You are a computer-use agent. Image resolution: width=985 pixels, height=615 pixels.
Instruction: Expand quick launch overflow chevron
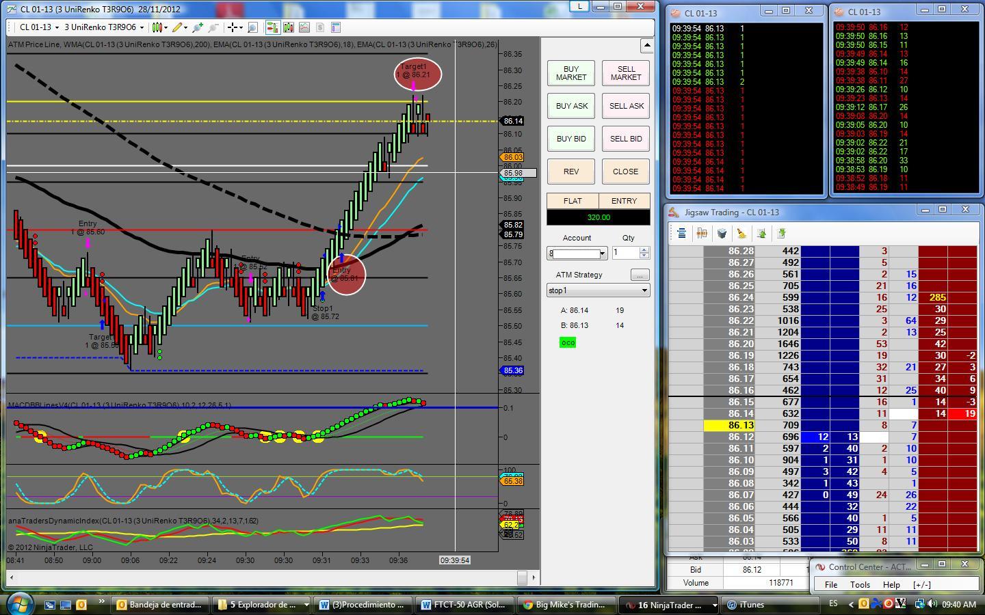(102, 602)
